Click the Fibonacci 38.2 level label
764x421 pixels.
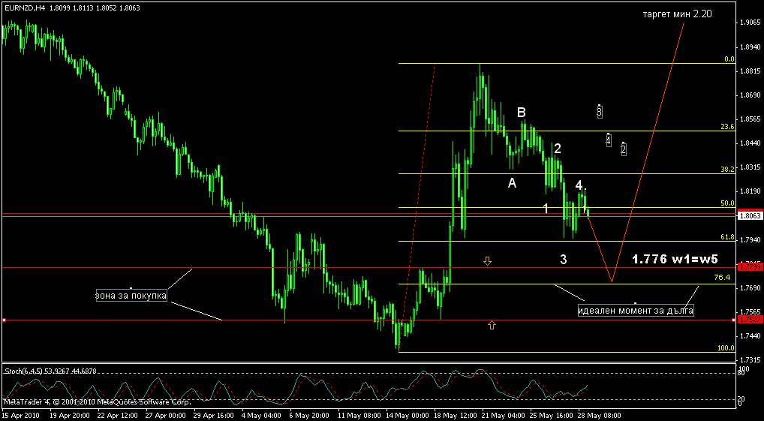pos(727,170)
